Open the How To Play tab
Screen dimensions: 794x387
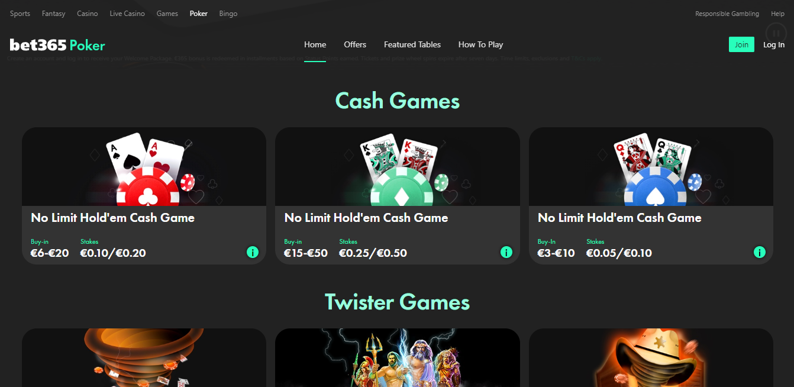tap(480, 44)
